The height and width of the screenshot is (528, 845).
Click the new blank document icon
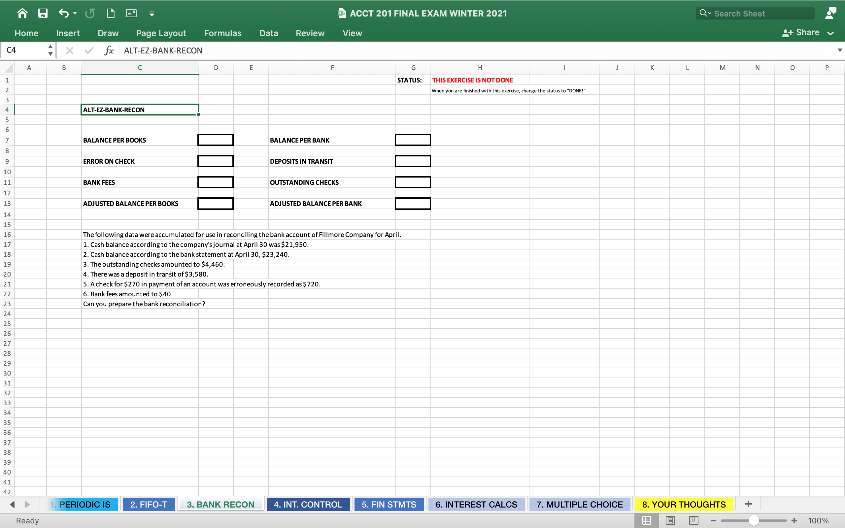click(x=111, y=13)
